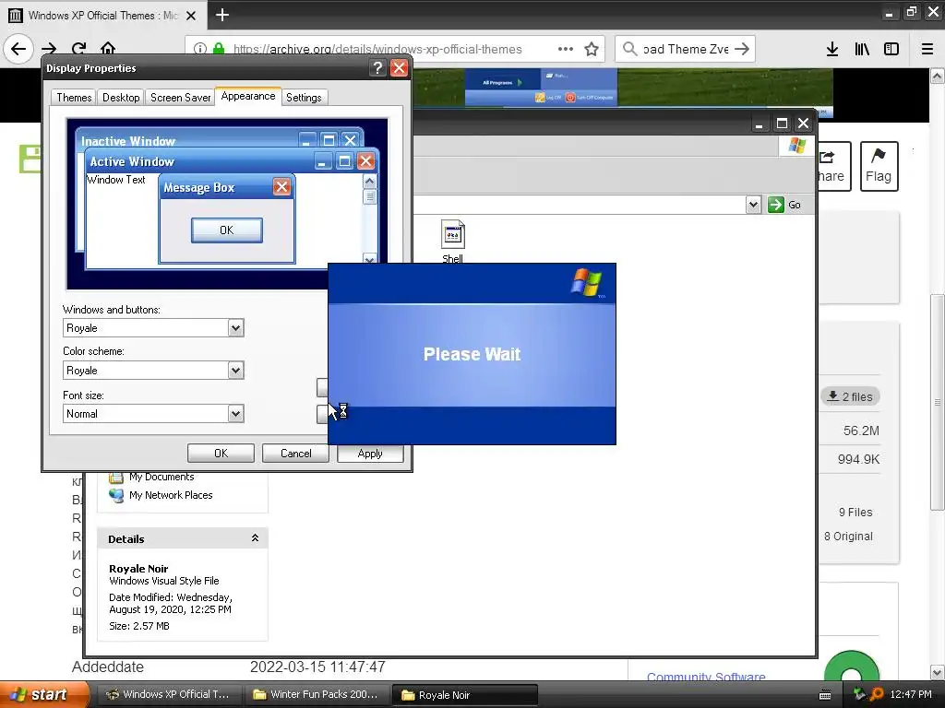Click the search arrow in search bar
Image resolution: width=945 pixels, height=708 pixels.
742,49
